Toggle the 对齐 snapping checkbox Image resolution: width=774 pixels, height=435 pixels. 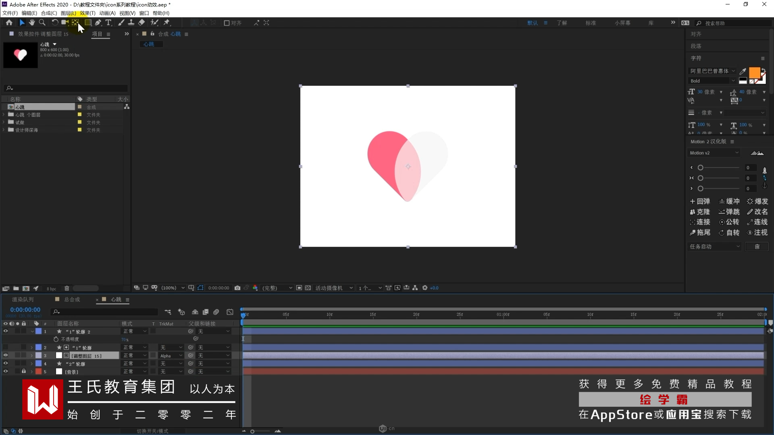(x=227, y=23)
